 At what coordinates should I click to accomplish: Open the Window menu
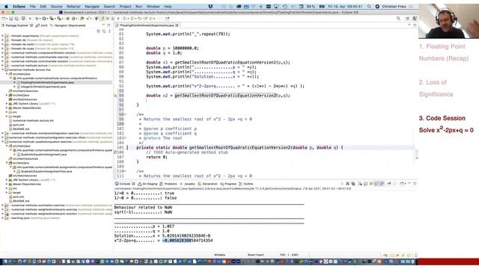pyautogui.click(x=153, y=7)
